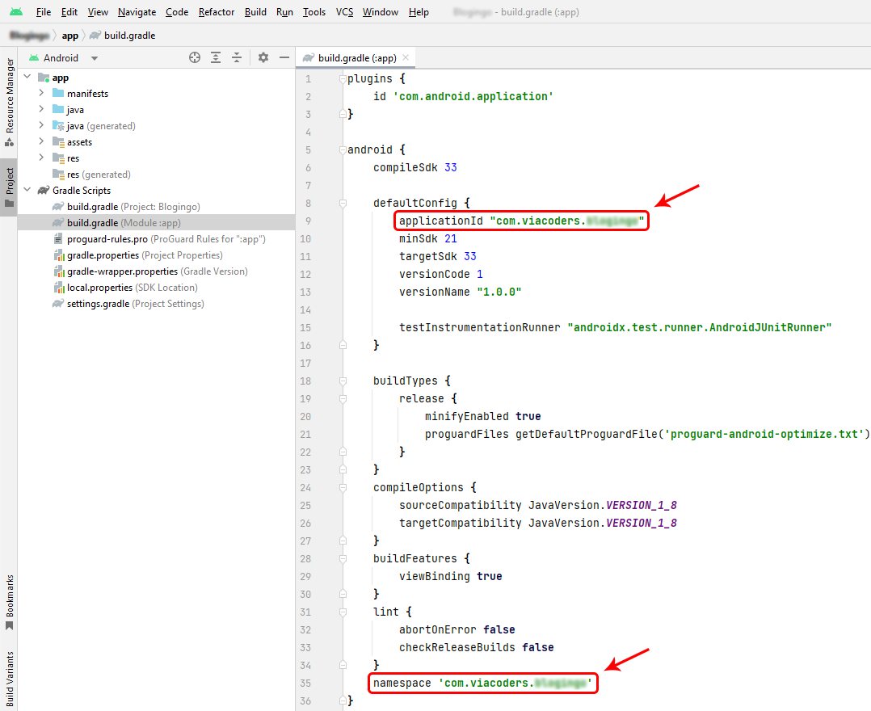Open the Android view selector dropdown

[63, 58]
